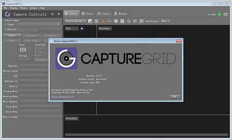Viewport: 232px width, 140px height.
Task: Tick the Live View Enable checkbox
Action: click(x=36, y=48)
